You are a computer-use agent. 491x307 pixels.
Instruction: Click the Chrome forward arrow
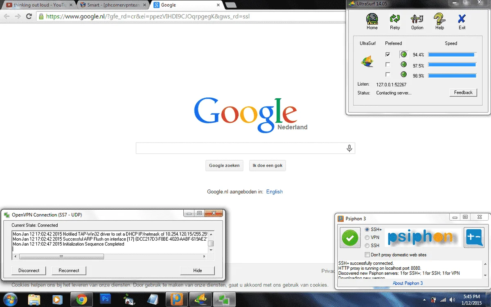[x=18, y=16]
